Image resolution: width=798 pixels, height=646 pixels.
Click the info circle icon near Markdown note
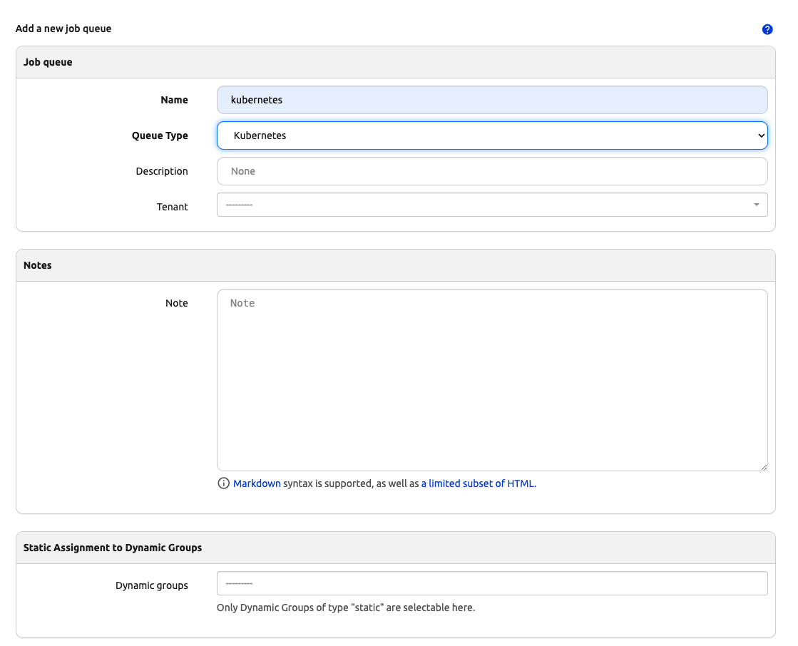[x=224, y=483]
